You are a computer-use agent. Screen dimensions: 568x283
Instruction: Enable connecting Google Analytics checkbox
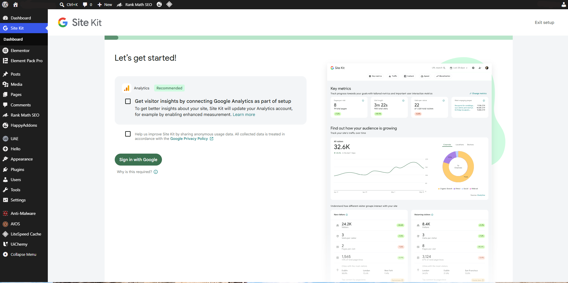(x=128, y=101)
